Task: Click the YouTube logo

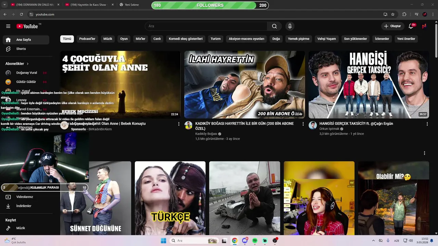Action: 27,26
